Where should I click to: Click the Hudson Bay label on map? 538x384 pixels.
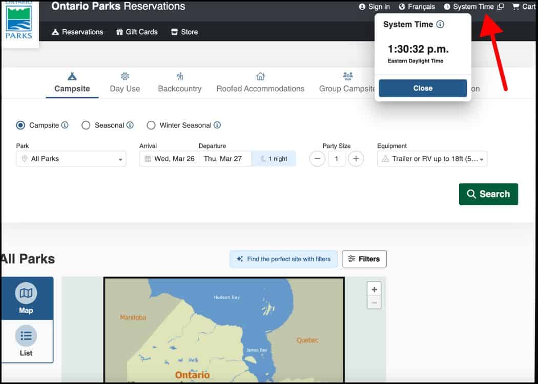226,297
